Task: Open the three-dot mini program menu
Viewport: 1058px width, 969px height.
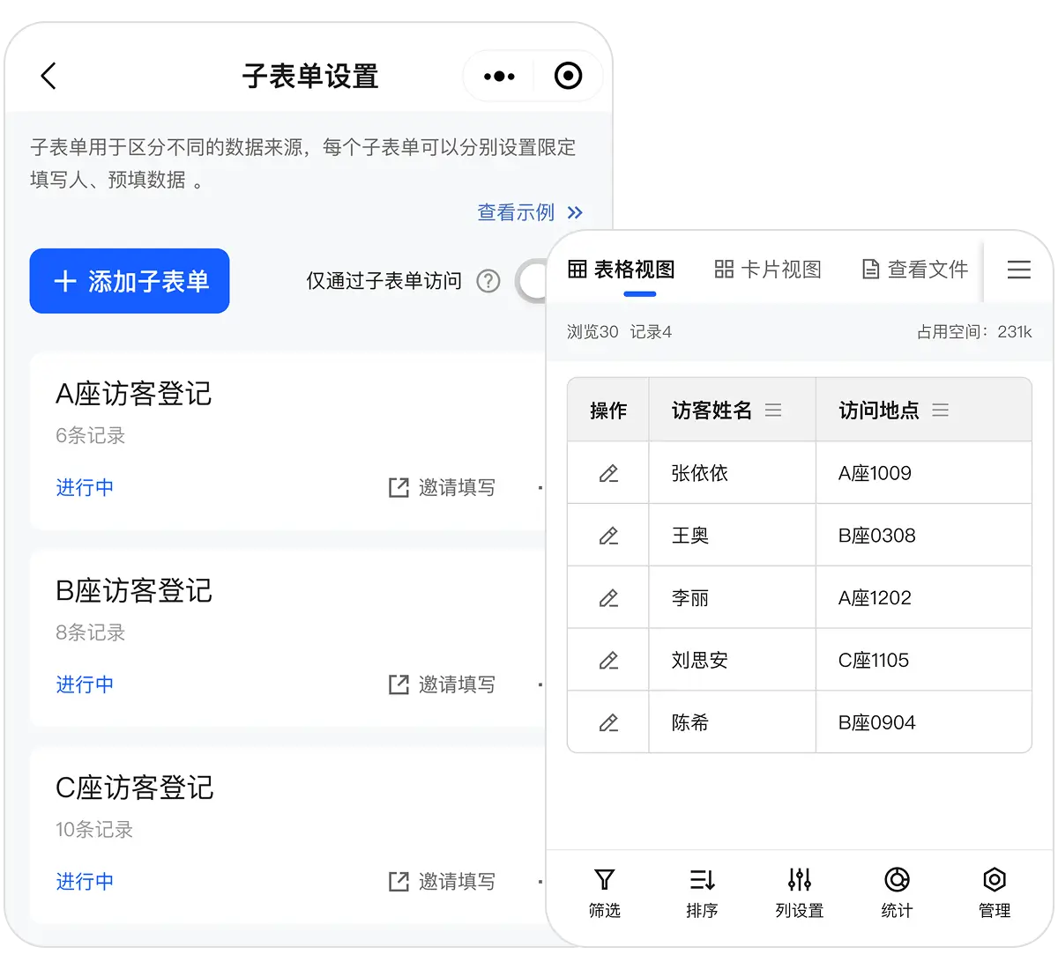Action: pos(499,76)
